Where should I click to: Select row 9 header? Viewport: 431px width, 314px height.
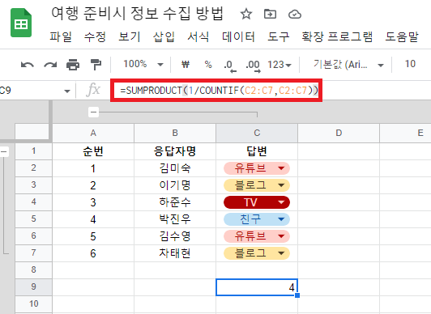point(33,286)
